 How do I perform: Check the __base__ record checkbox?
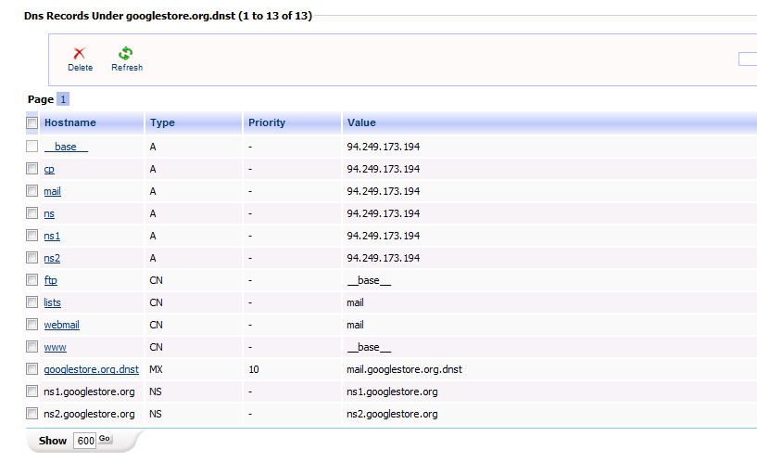tap(32, 146)
